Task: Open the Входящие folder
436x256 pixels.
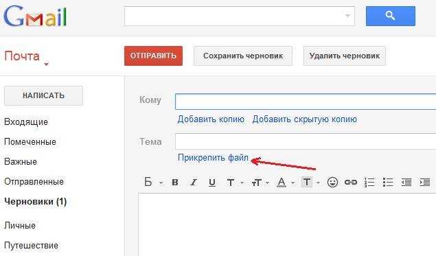Action: [x=26, y=122]
